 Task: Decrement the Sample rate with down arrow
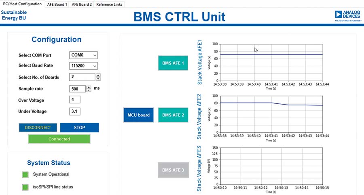(89, 90)
